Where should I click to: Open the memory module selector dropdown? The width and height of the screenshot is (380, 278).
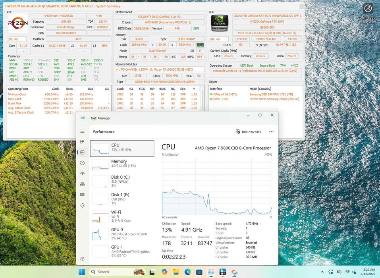pyautogui.click(x=160, y=69)
